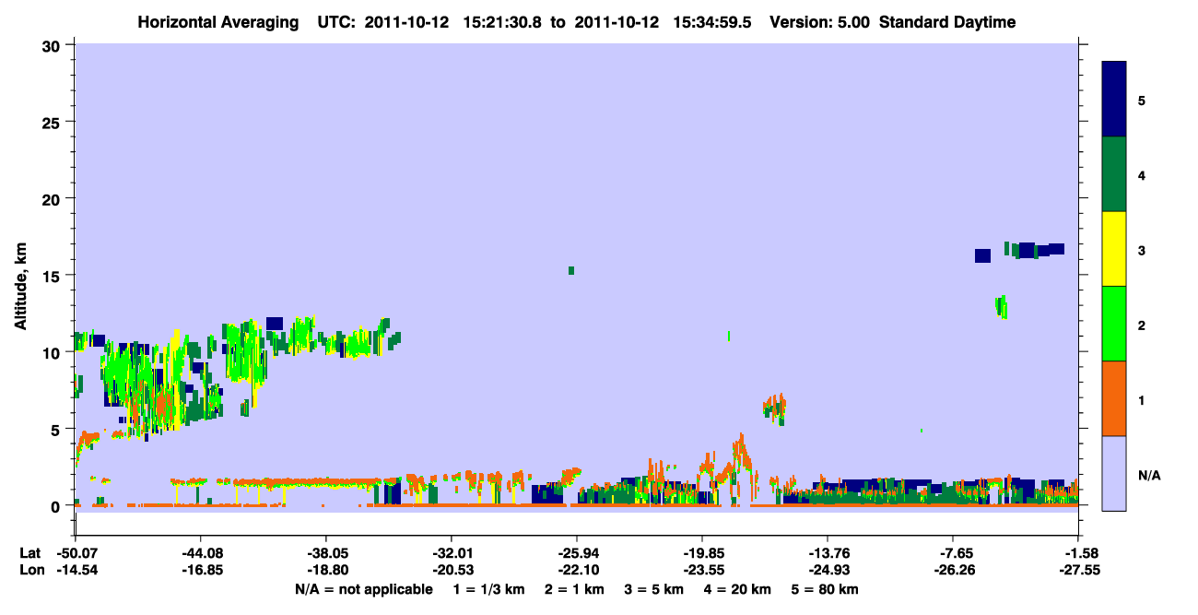The height and width of the screenshot is (615, 1198).
Task: Click colorbar label 'N/A'
Action: pos(1148,475)
